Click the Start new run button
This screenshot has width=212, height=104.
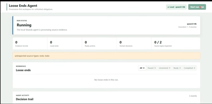[197, 7]
